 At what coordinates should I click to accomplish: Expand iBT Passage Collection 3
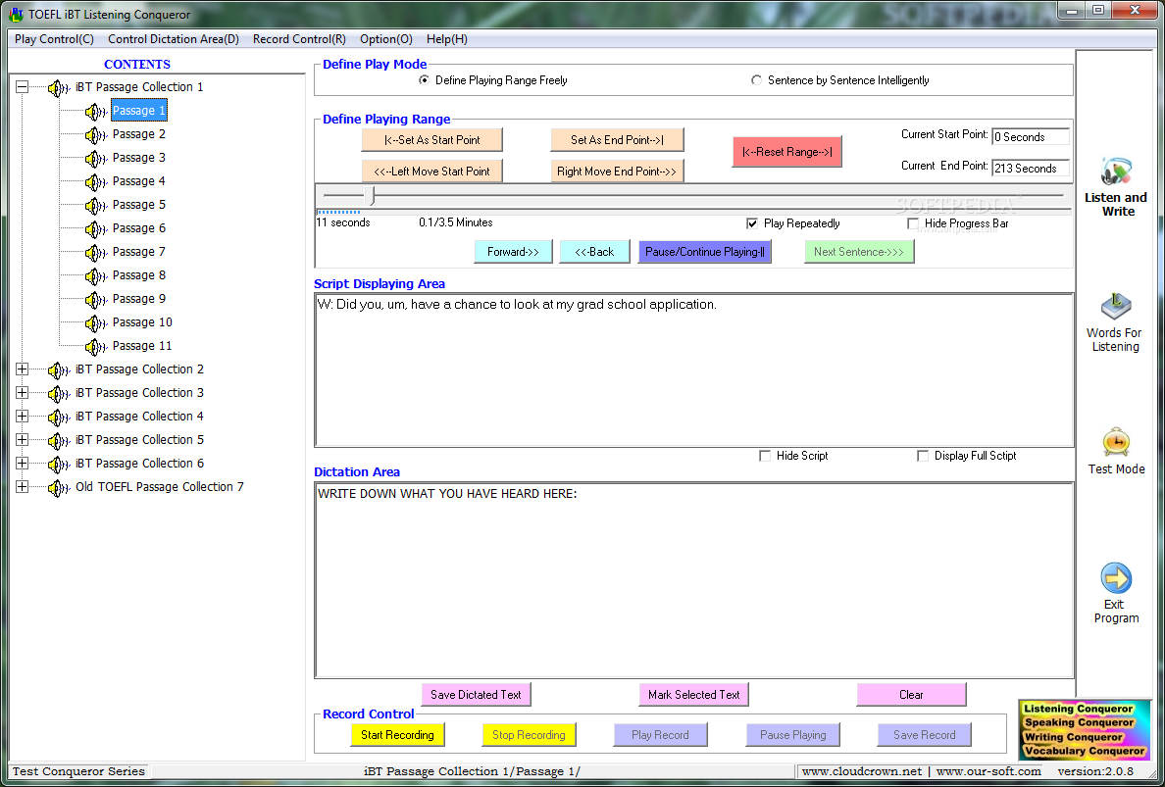tap(22, 393)
